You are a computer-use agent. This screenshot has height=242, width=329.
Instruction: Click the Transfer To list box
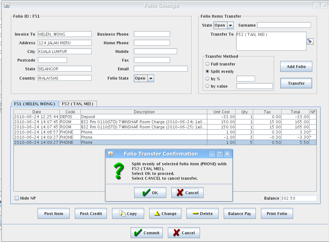[271, 41]
